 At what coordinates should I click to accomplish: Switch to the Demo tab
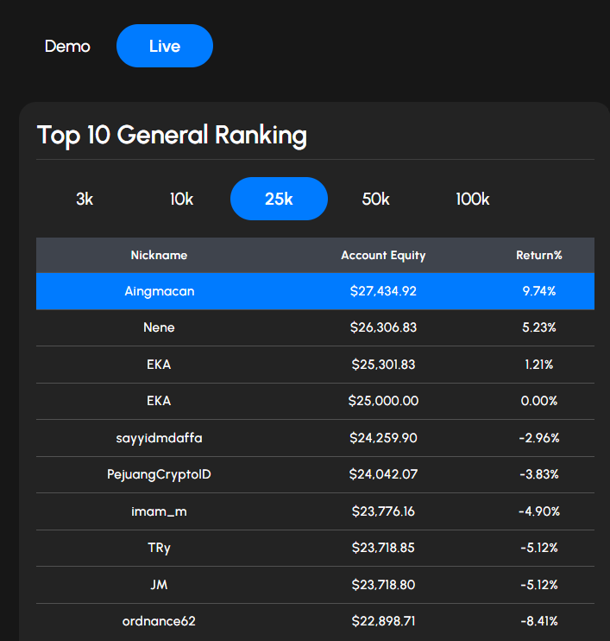click(67, 46)
